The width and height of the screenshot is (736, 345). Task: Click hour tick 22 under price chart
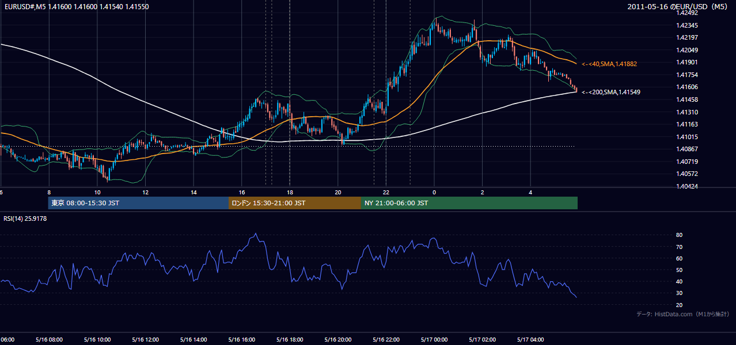(386, 193)
